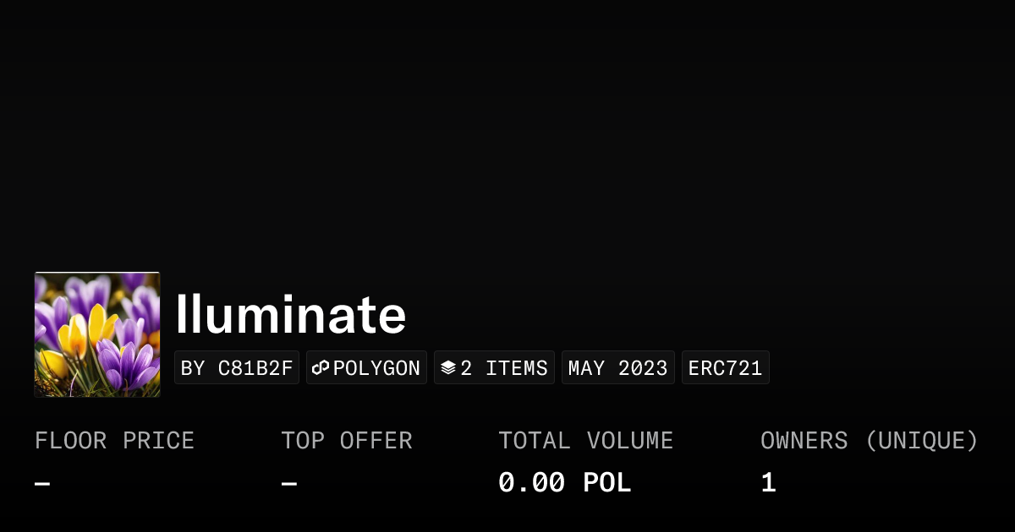The image size is (1015, 532).
Task: Click the (UNIQUE) qualifier text
Action: pyautogui.click(x=922, y=441)
